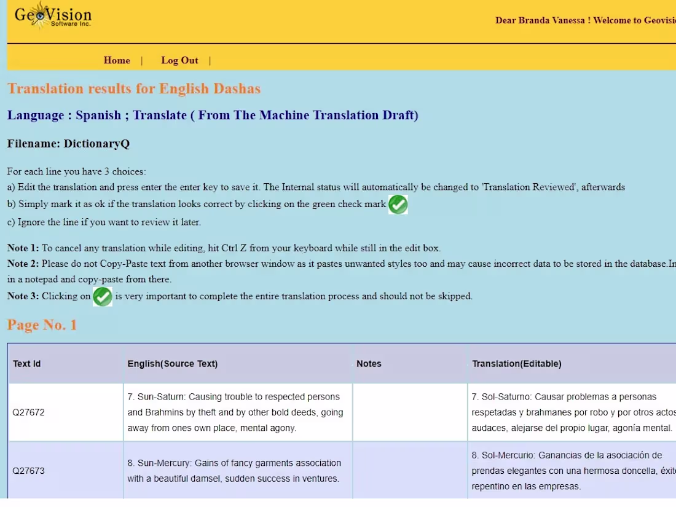Viewport: 676px width, 507px height.
Task: Click the Sun-Mercury English source text
Action: tap(234, 471)
